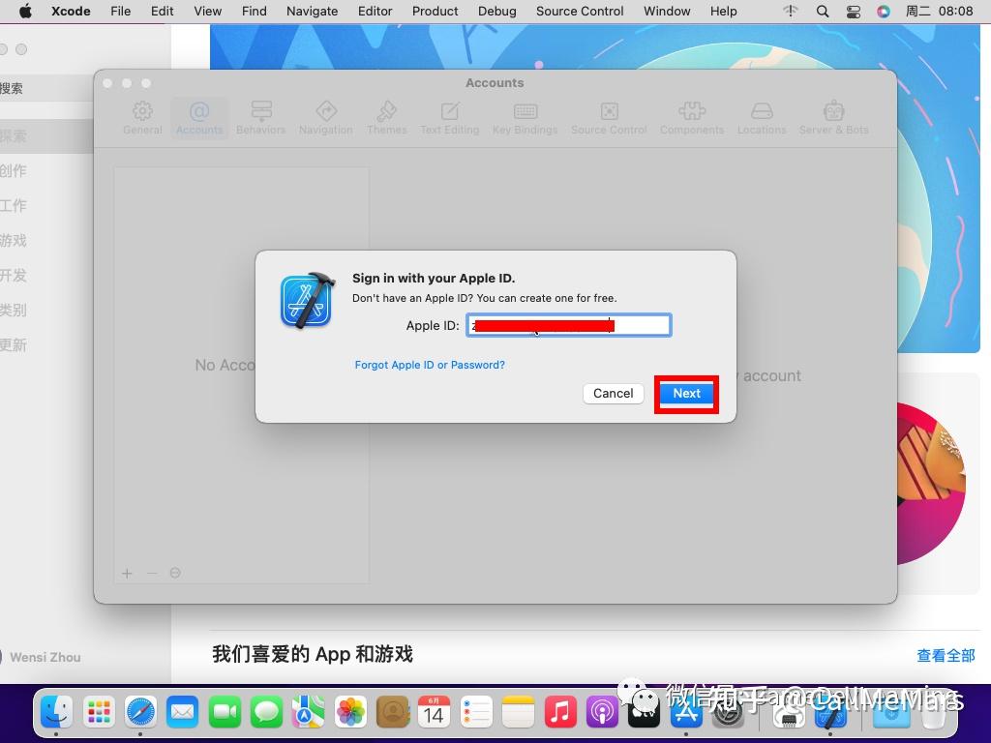The width and height of the screenshot is (991, 743).
Task: Open Podcasts from the Dock
Action: [x=602, y=712]
